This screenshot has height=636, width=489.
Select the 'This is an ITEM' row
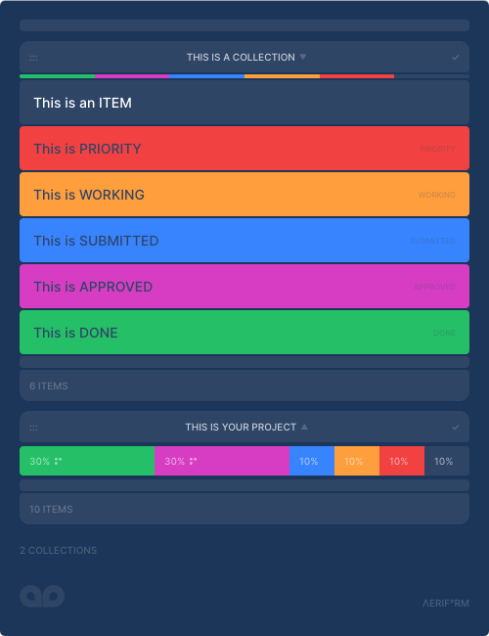244,103
